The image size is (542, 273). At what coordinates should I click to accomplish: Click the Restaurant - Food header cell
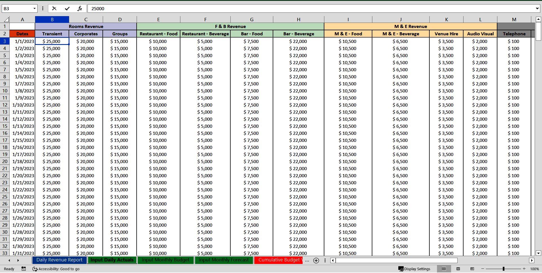(x=158, y=34)
